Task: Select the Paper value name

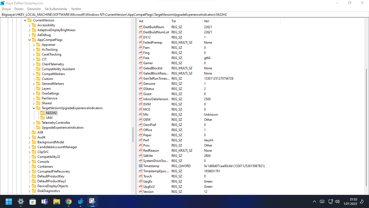Action: tap(147, 135)
